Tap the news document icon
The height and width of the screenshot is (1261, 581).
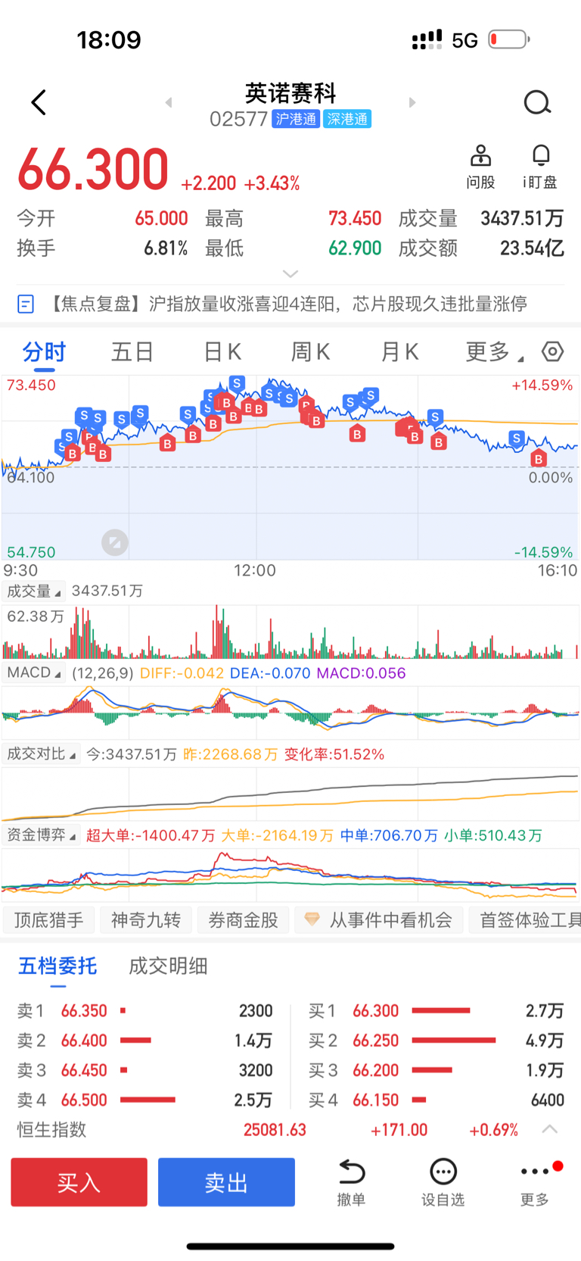click(26, 304)
